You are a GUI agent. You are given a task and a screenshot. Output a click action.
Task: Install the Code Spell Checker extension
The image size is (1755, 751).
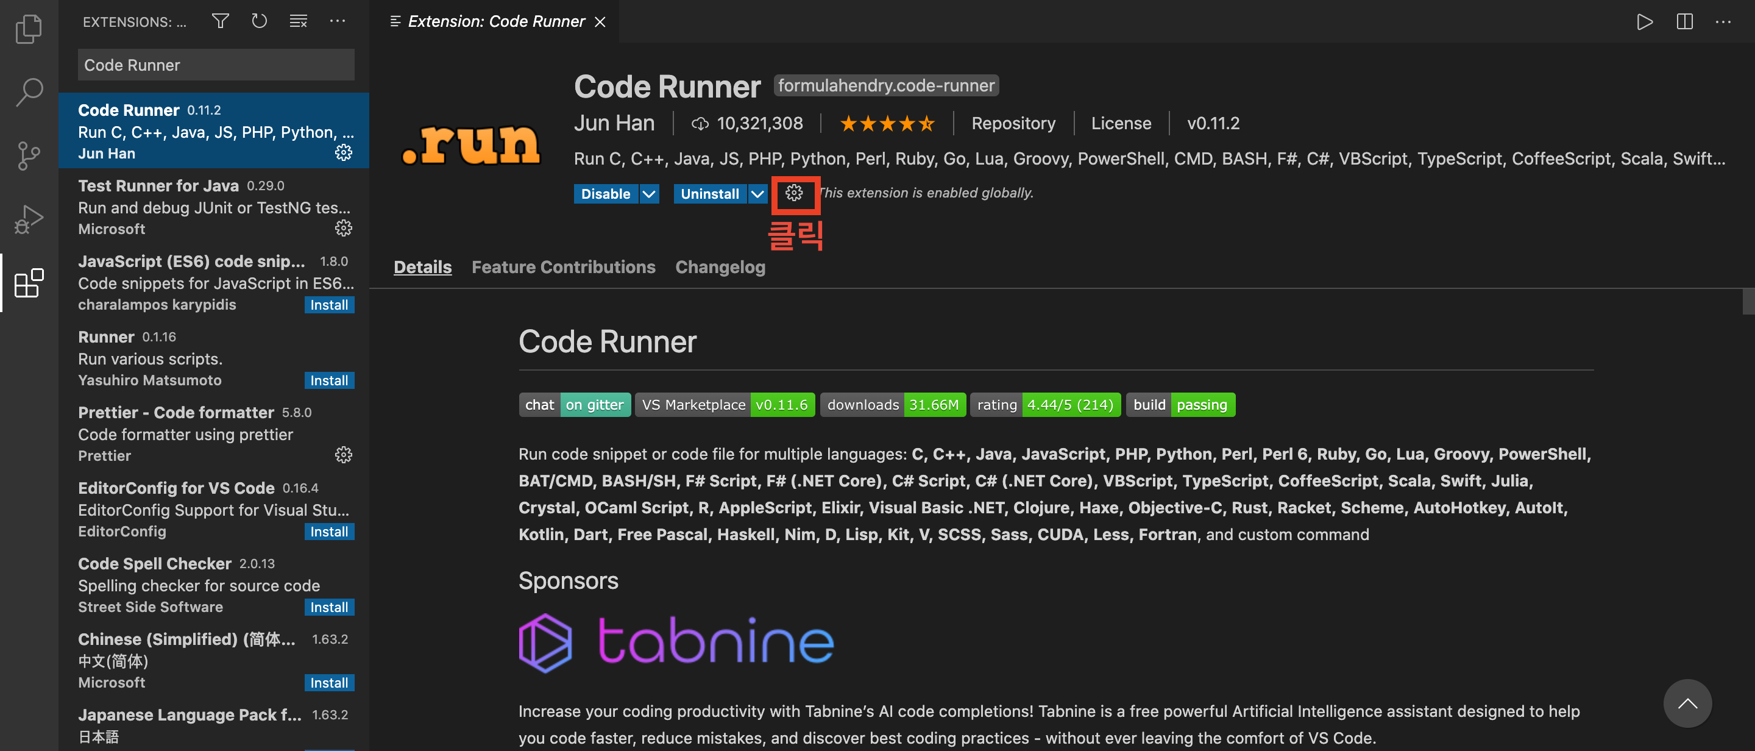click(x=328, y=607)
